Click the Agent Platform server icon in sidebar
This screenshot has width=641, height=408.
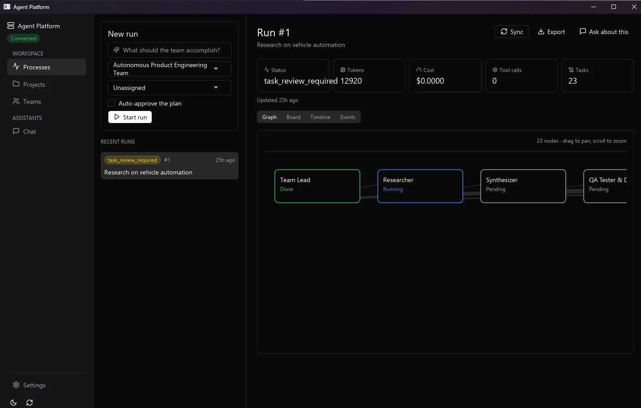(11, 26)
